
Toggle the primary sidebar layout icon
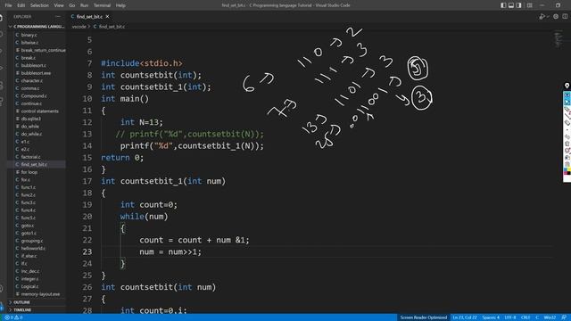point(503,5)
